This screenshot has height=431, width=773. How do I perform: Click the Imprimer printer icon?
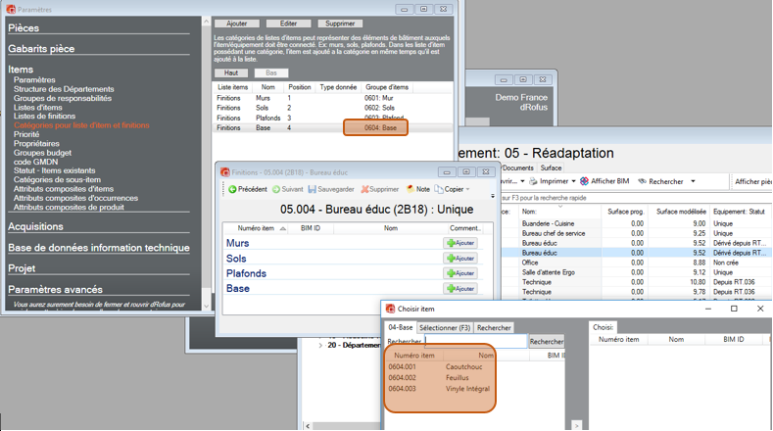pyautogui.click(x=533, y=181)
